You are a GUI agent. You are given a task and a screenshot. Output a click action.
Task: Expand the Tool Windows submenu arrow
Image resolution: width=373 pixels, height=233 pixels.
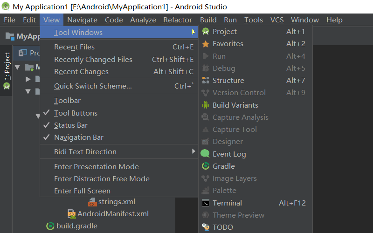point(193,32)
